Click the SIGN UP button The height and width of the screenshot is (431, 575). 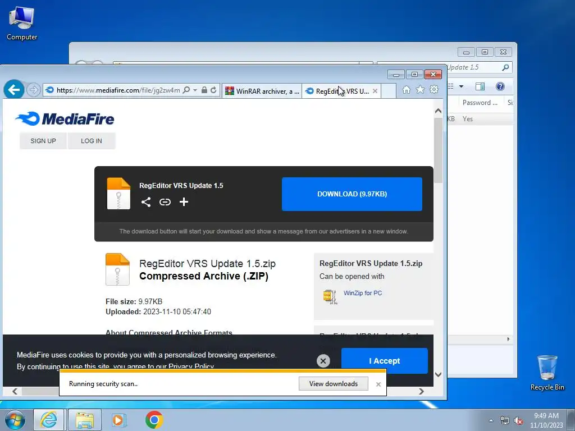(x=43, y=141)
